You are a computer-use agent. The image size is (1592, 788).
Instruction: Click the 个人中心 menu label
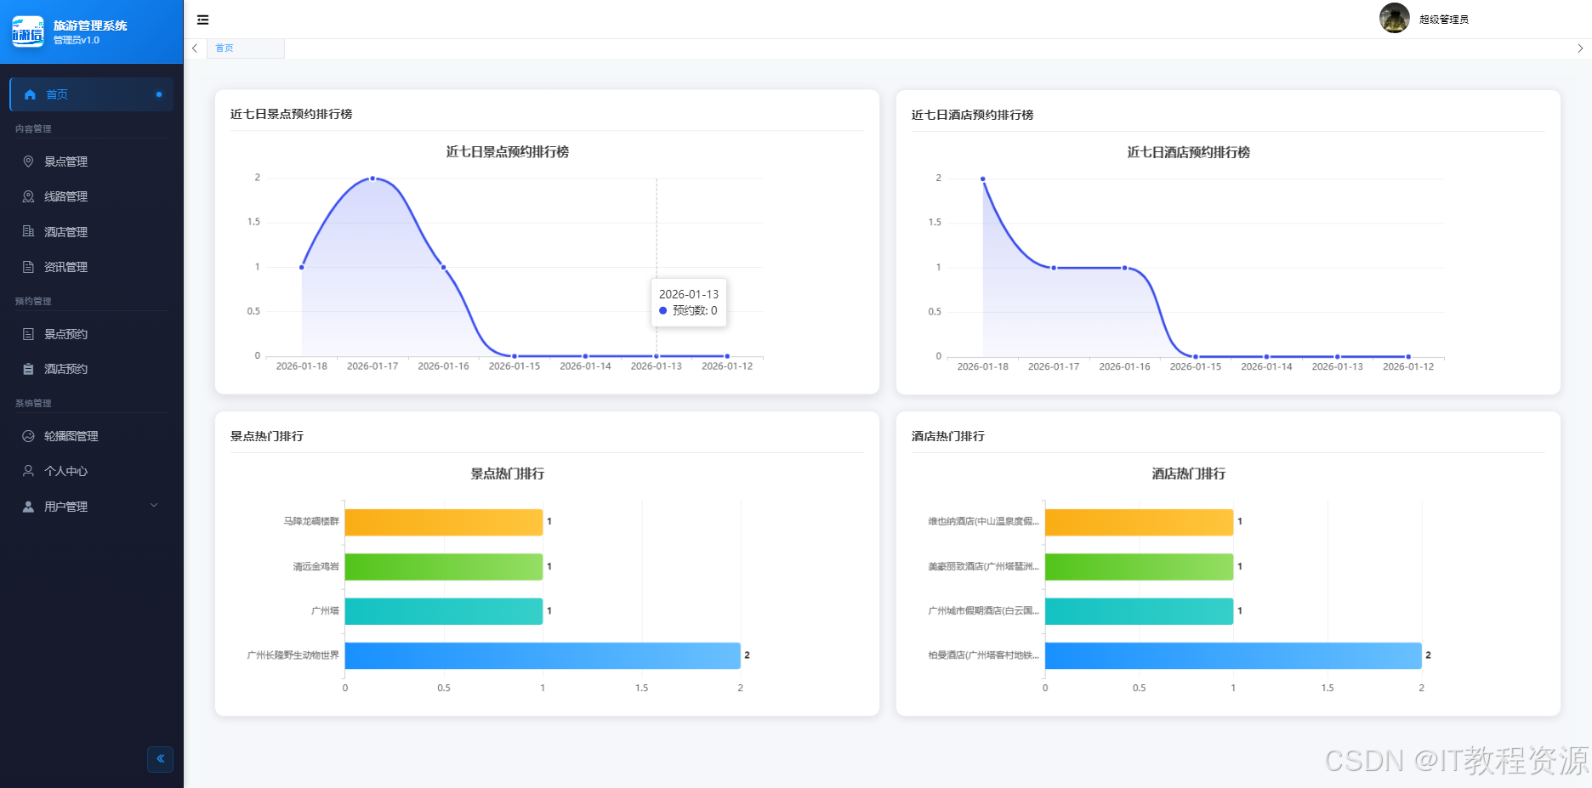66,471
